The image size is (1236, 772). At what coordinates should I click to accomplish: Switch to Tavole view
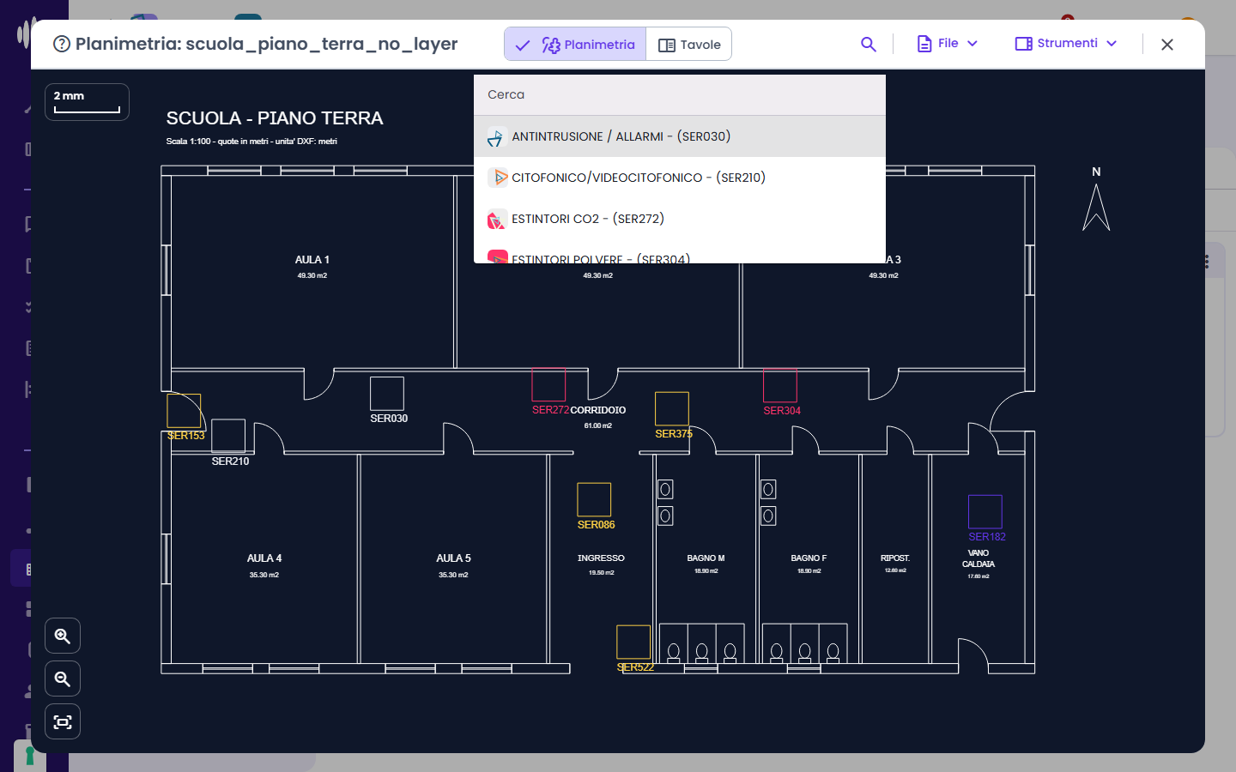[689, 45]
